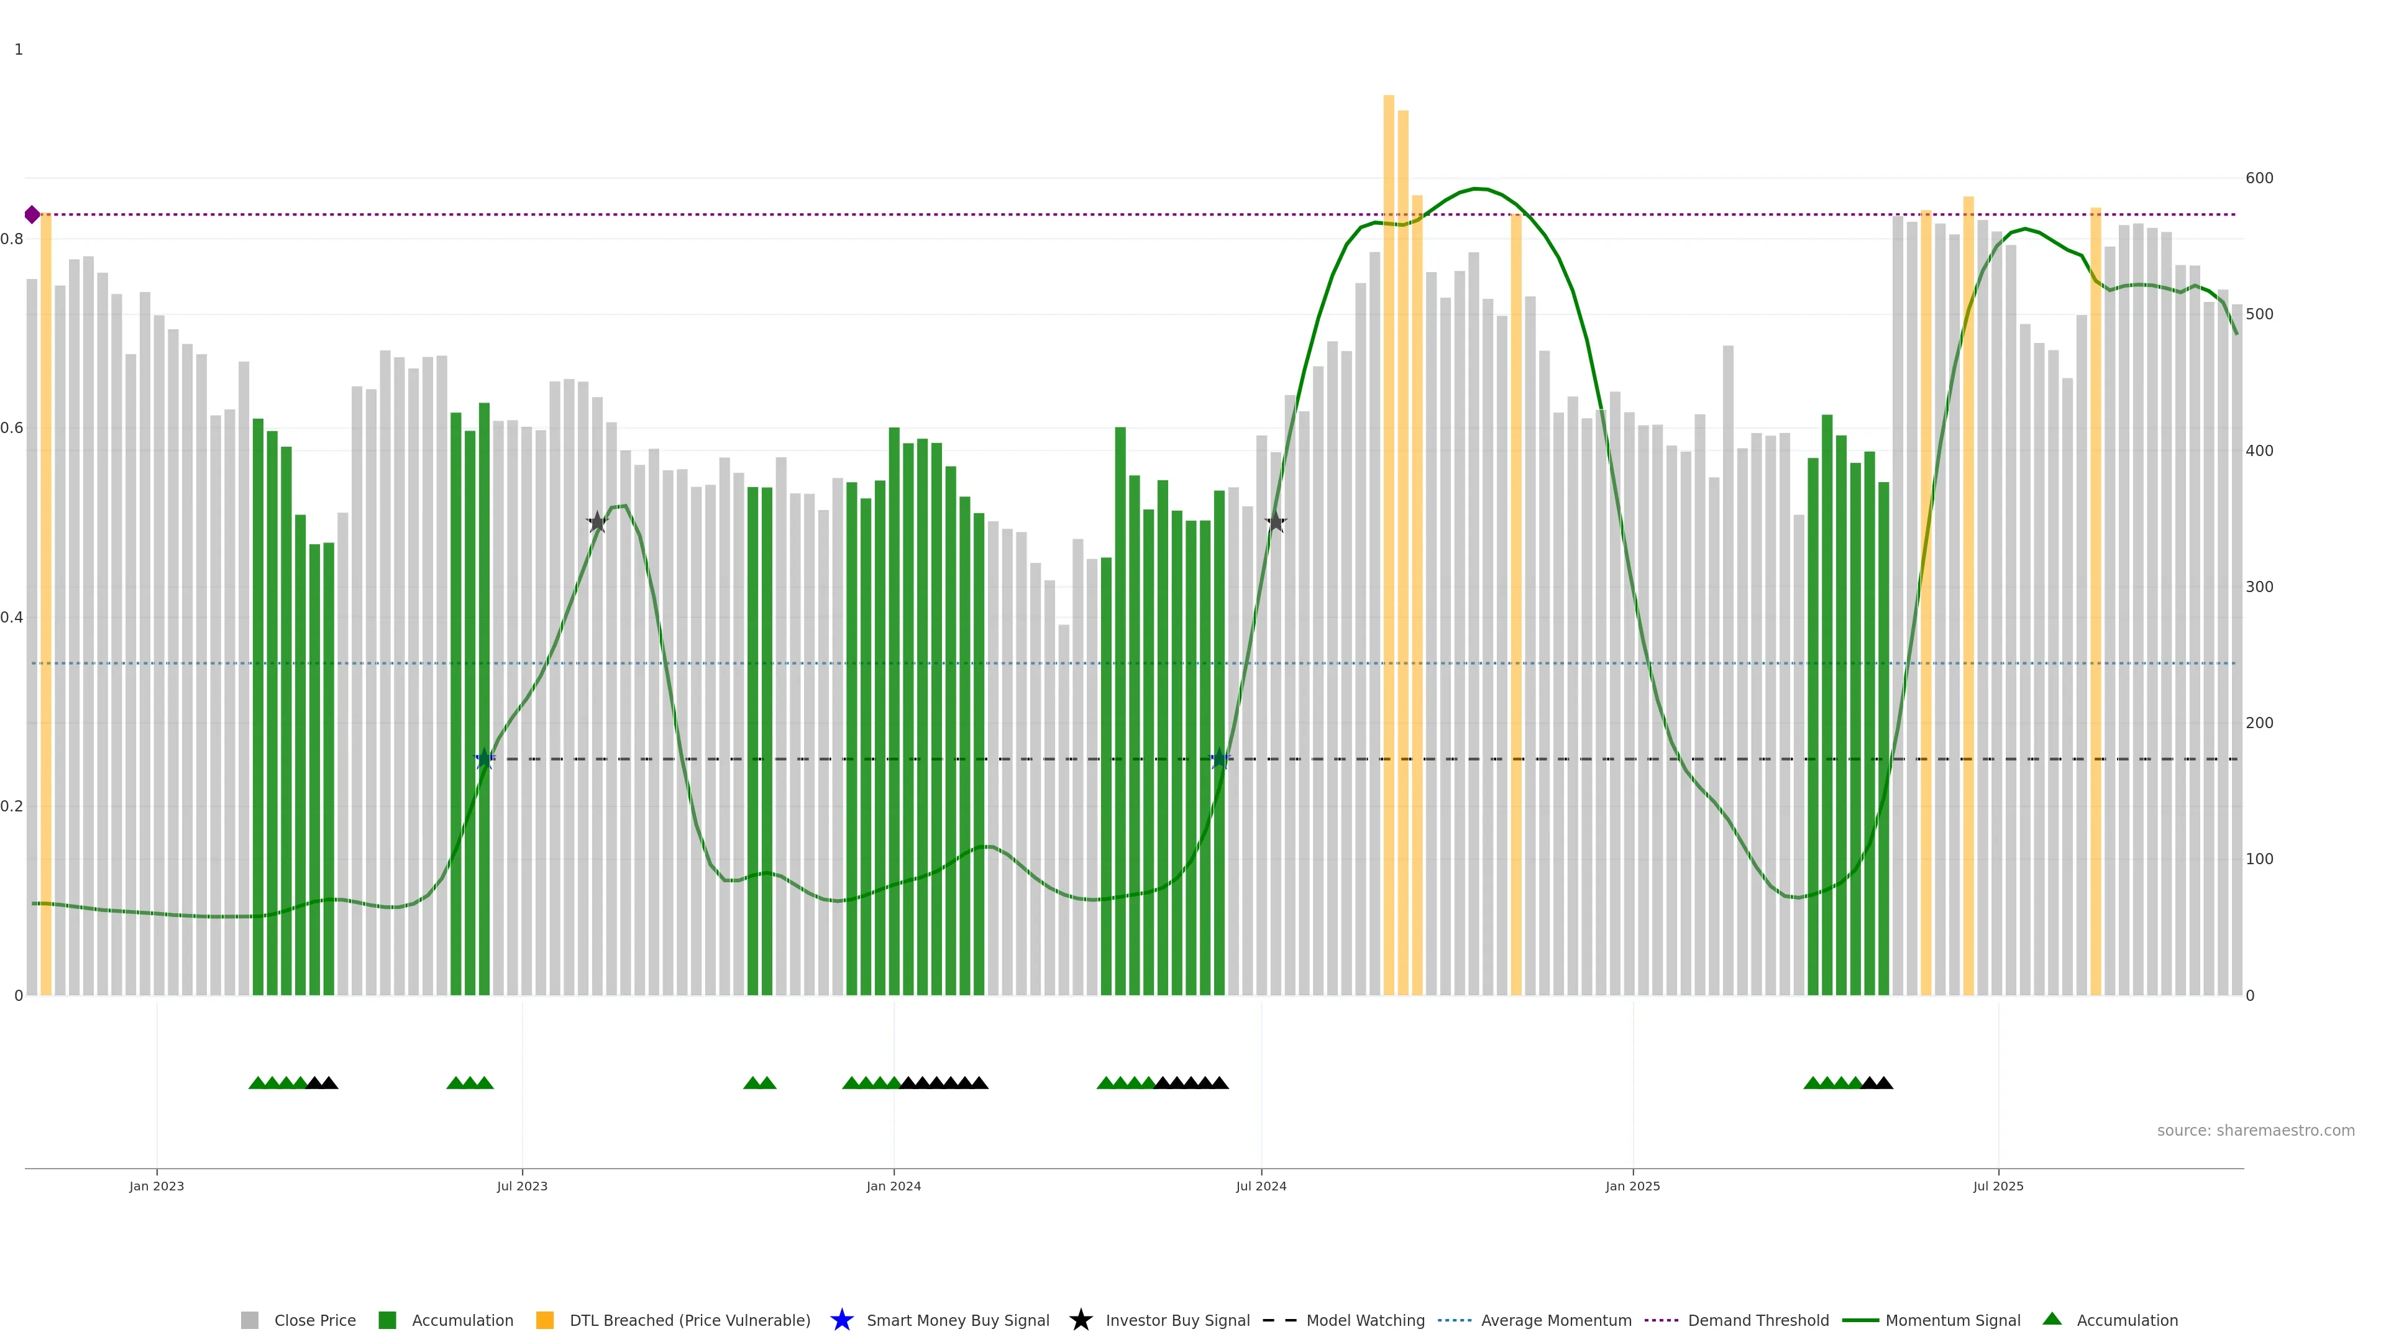Click the green Accumulation triangle legend icon
2386x1342 pixels.
tap(2052, 1319)
